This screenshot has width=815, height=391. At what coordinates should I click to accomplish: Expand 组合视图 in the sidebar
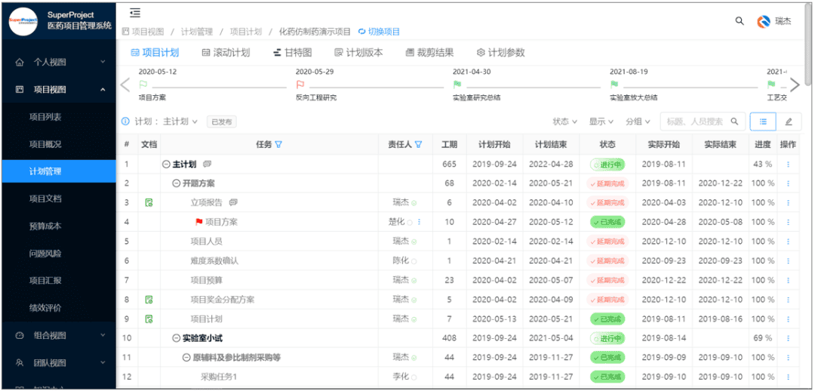[x=59, y=335]
